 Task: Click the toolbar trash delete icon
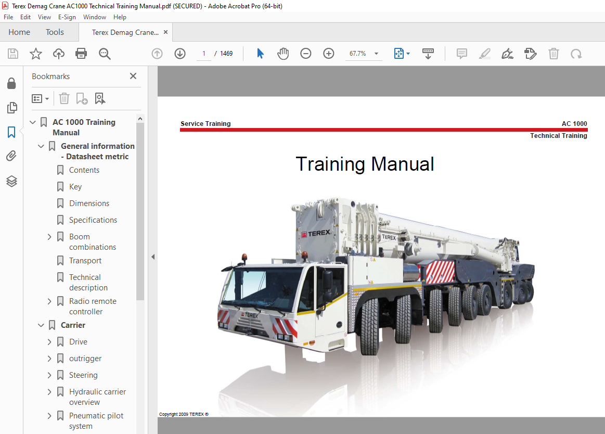click(x=553, y=54)
